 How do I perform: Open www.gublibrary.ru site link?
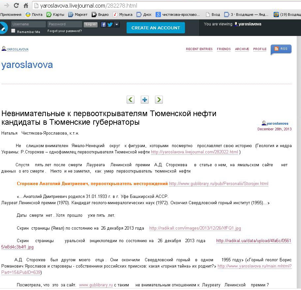[96, 285]
